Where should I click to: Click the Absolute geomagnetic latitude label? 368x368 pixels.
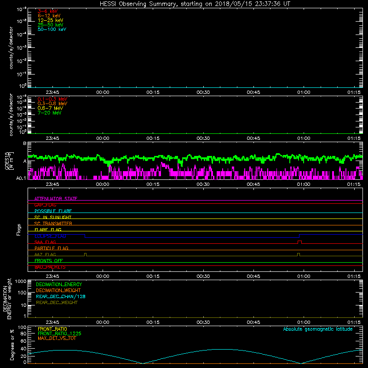318,329
